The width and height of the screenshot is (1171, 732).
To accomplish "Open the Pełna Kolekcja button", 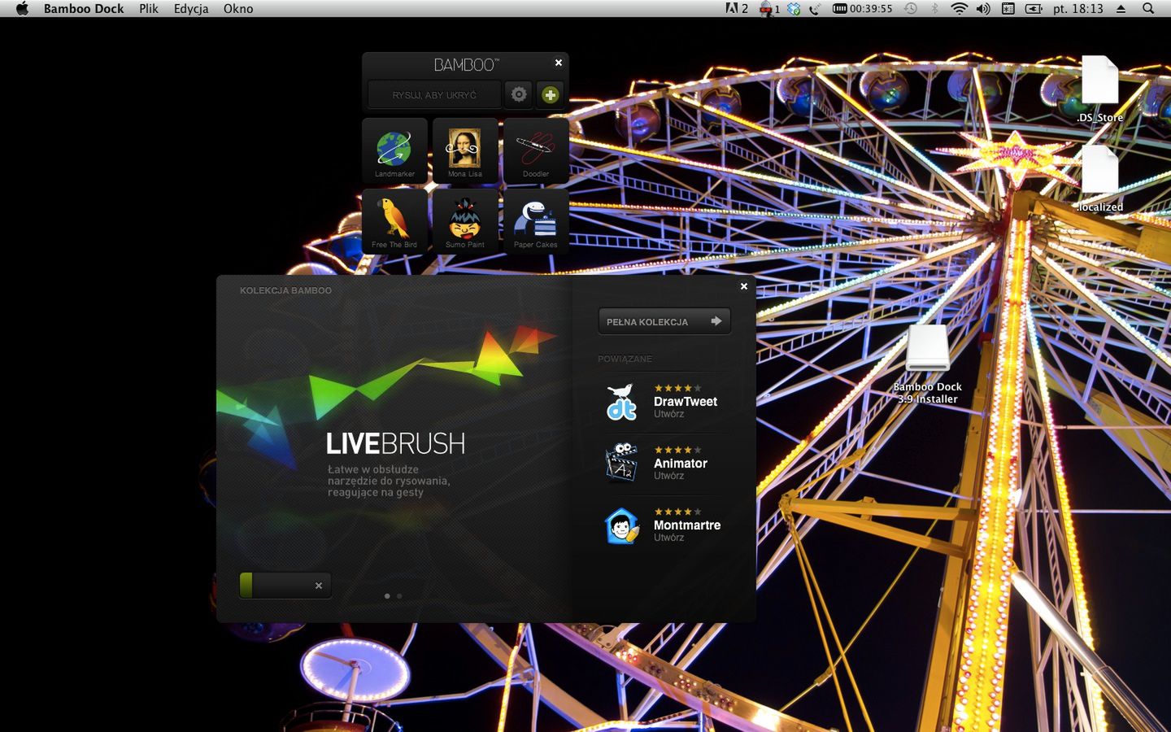I will [x=664, y=321].
